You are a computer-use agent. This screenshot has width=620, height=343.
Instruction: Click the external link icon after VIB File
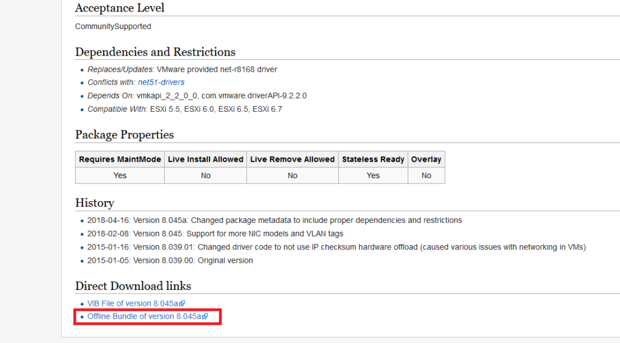[182, 304]
